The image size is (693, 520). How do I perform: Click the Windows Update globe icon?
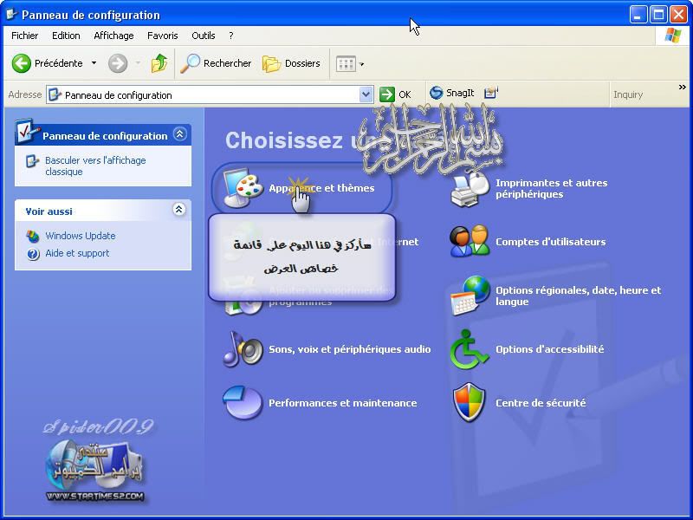click(33, 236)
